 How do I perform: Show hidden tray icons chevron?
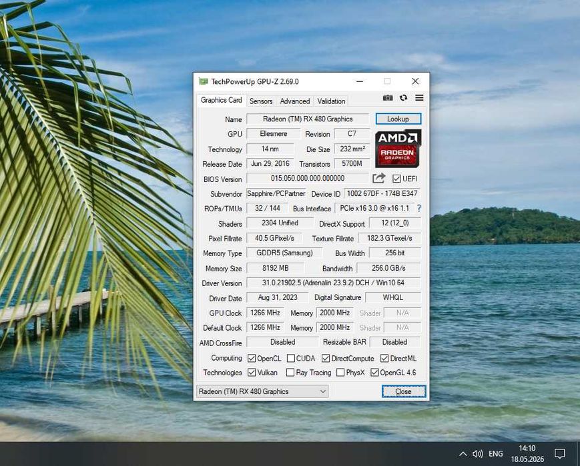pos(463,454)
